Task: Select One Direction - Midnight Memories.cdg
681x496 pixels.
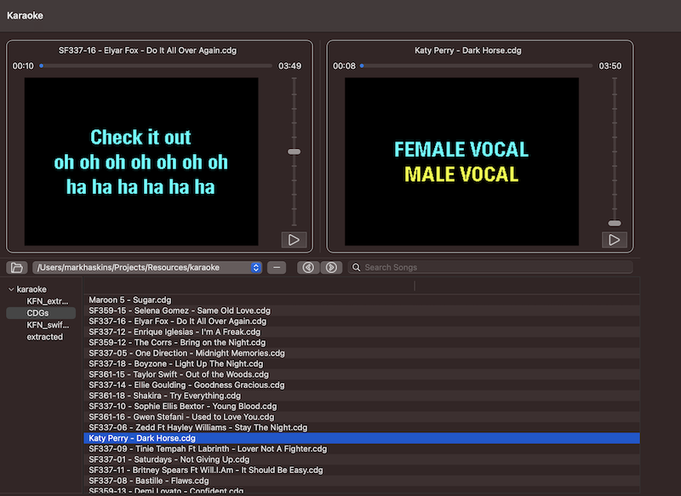Action: [361, 353]
